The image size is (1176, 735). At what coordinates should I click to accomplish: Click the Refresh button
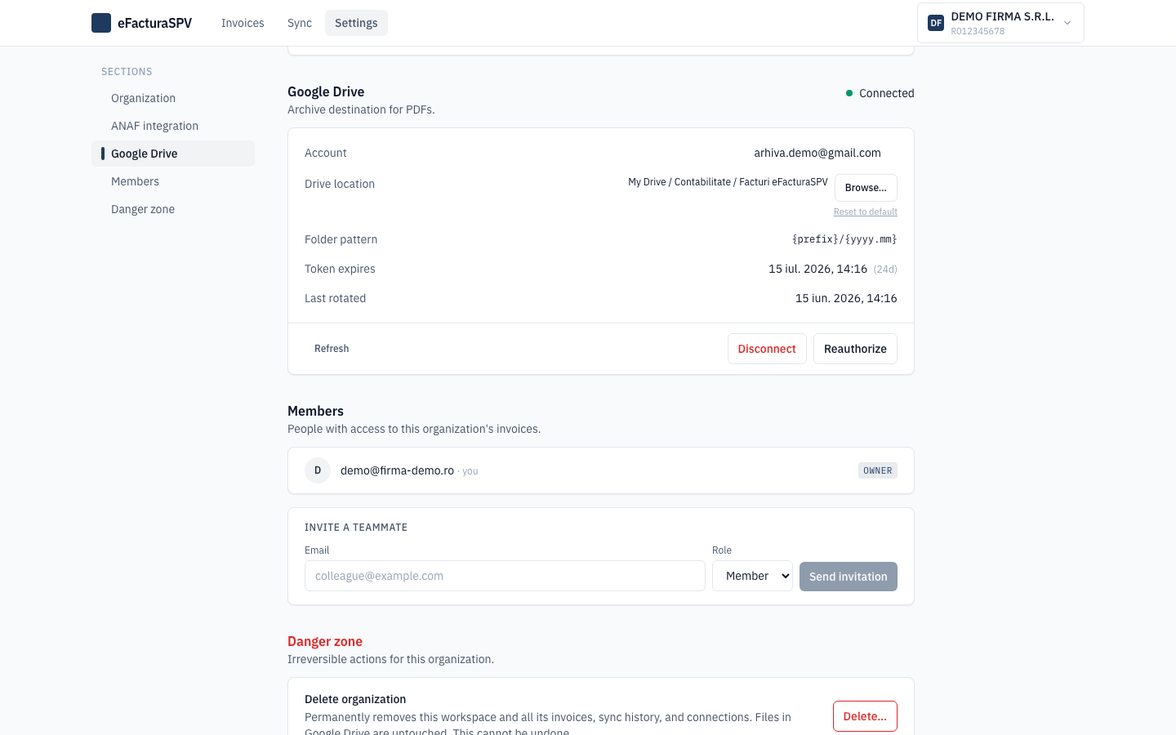(x=332, y=349)
